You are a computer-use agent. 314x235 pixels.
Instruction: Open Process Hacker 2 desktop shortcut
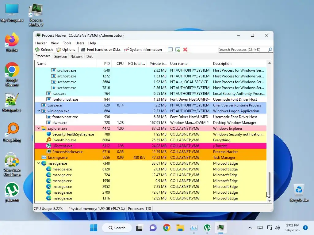[x=36, y=15]
